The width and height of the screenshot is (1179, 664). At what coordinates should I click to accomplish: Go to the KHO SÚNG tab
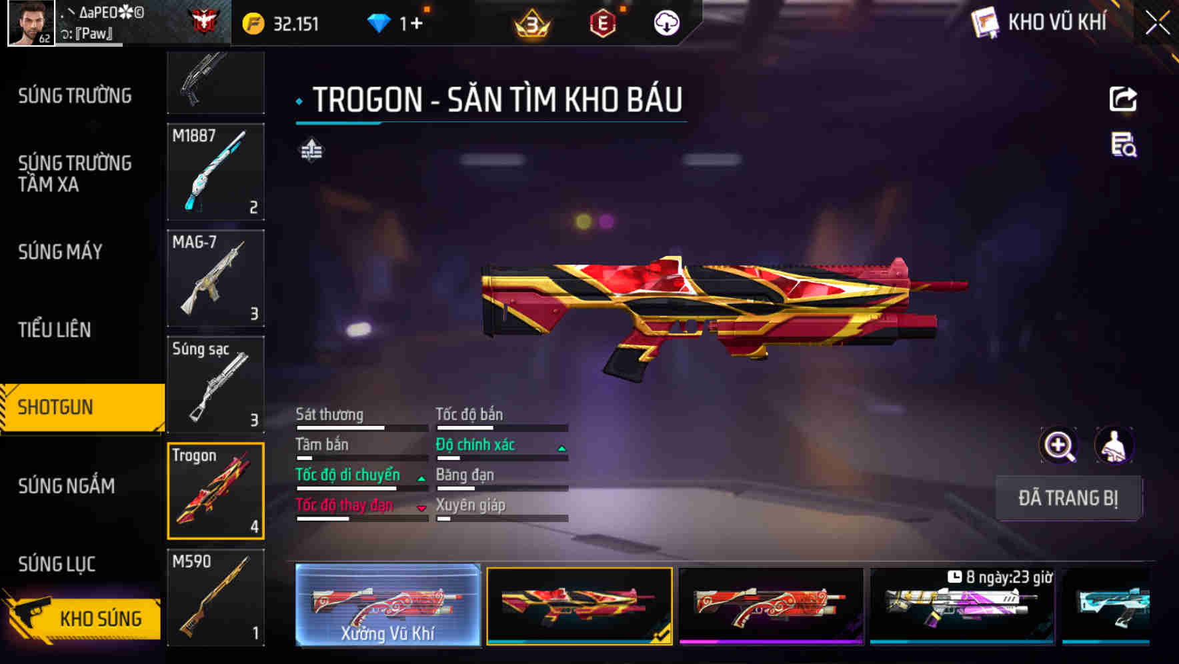click(x=81, y=617)
